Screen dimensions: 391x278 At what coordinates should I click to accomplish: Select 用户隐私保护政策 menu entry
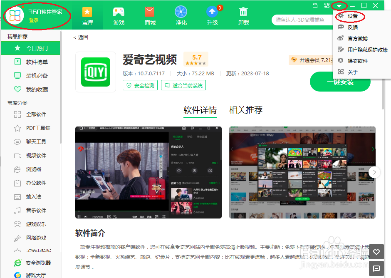pyautogui.click(x=362, y=50)
